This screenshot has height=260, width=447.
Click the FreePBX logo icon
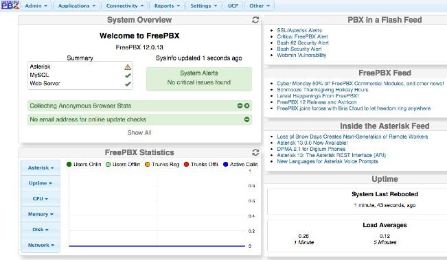pos(10,5)
